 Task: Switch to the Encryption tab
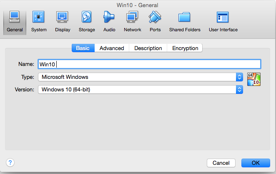185,48
